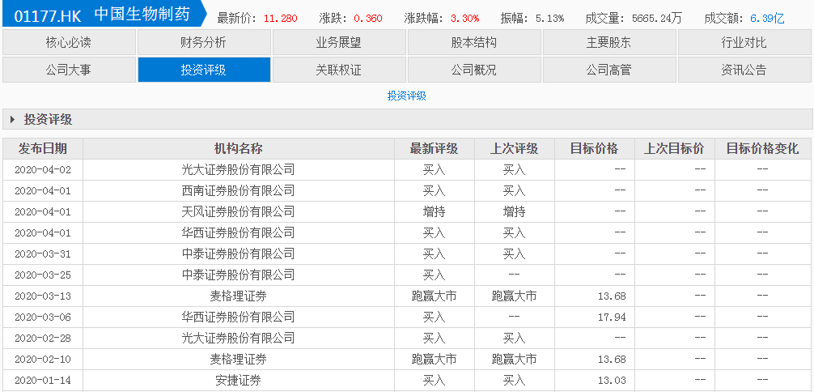Viewport: 814px width, 392px height.
Task: Select the 股本结构 tab
Action: 474,43
